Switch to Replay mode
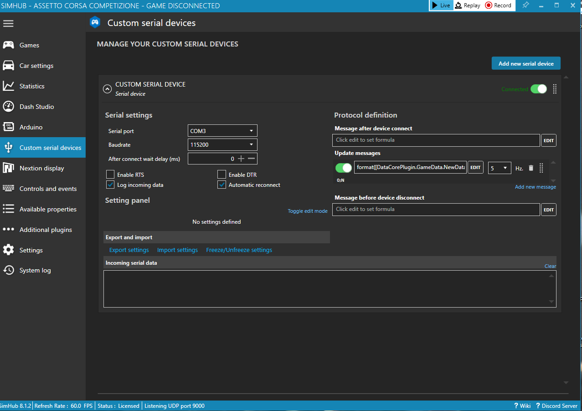The width and height of the screenshot is (582, 411). click(468, 5)
